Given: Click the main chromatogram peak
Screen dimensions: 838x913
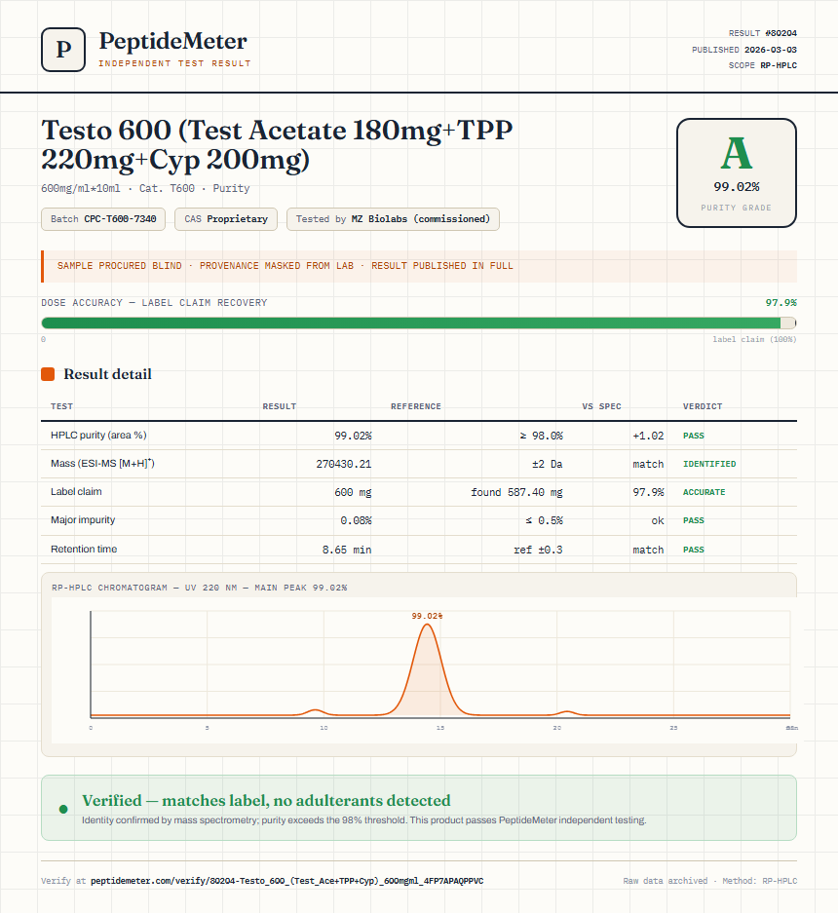Looking at the screenshot, I should pyautogui.click(x=428, y=669).
